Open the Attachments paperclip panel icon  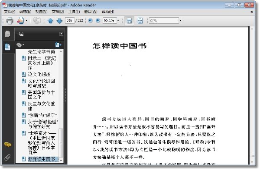coord(7,157)
